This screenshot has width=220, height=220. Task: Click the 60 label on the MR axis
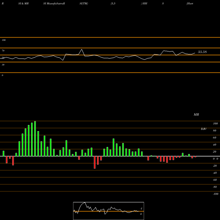(x=215, y=138)
